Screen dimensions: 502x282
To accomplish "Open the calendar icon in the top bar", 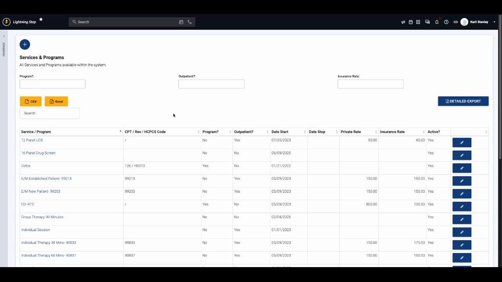I will [410, 22].
